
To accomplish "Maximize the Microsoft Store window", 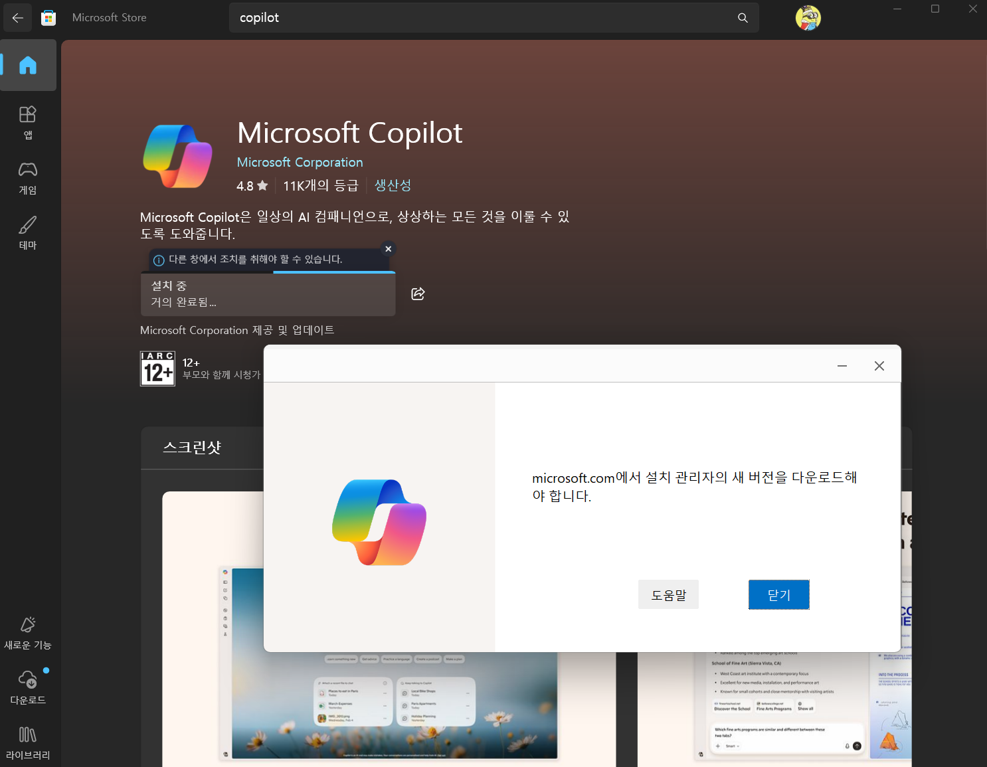I will [935, 9].
